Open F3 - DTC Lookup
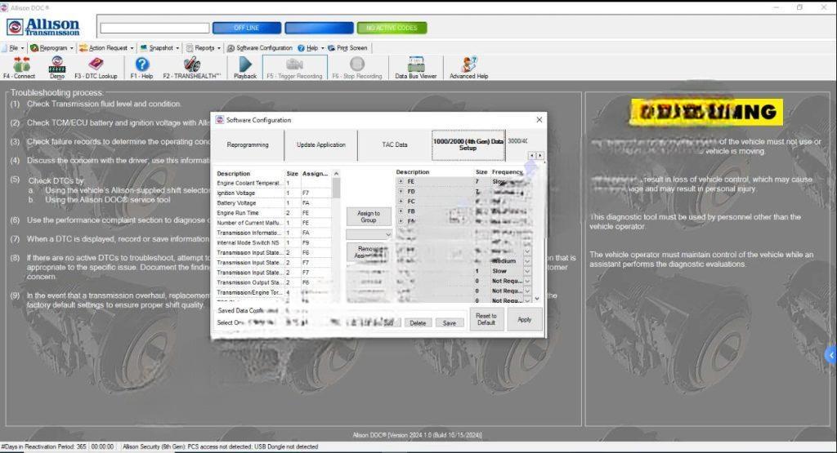 (96, 68)
